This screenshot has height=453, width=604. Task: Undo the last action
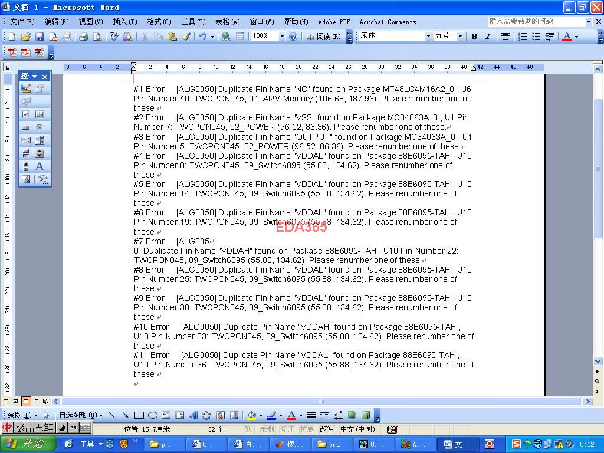(203, 37)
